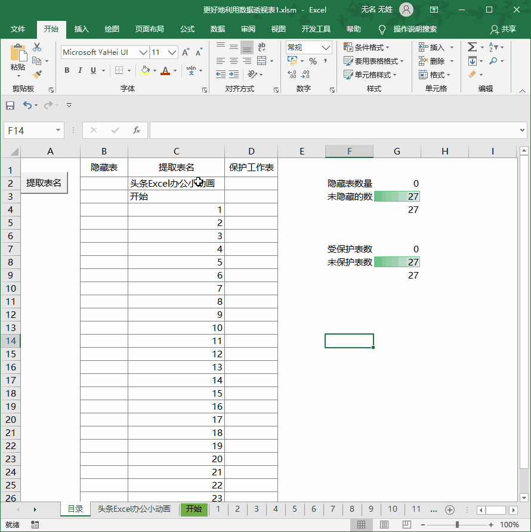
Task: Toggle wrap text icon
Action: (261, 47)
